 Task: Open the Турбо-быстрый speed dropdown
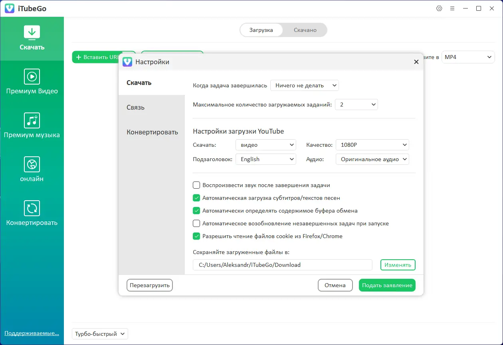[100, 334]
